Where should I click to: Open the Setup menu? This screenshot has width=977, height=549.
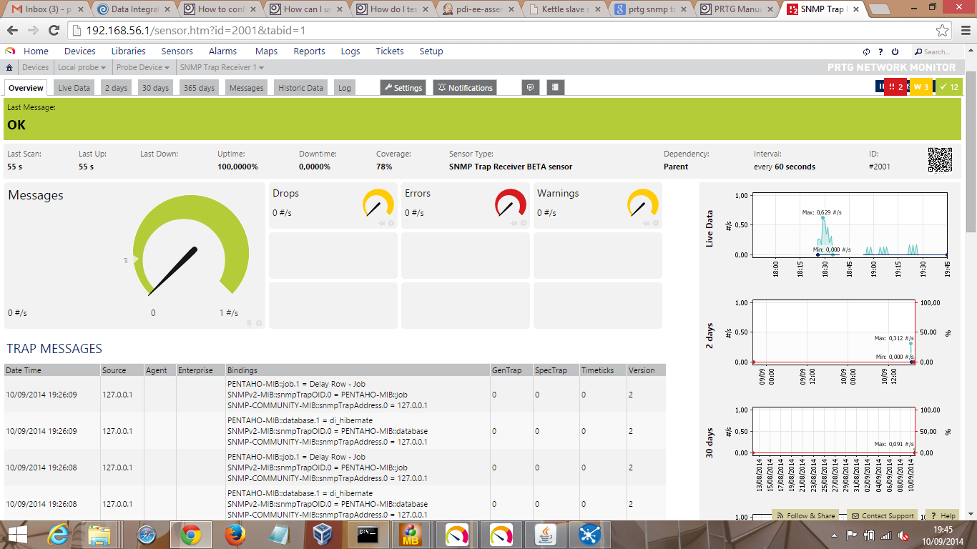coord(431,51)
